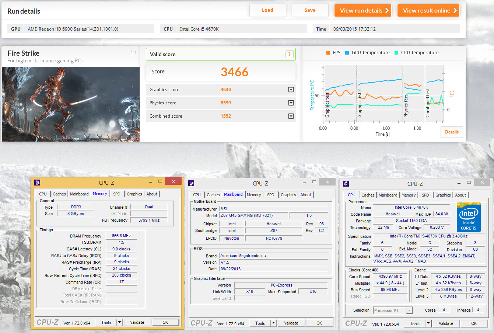Screen dimensions: 494x333
Task: Click OK in the CPU tab CPU-Z window
Action: click(474, 323)
